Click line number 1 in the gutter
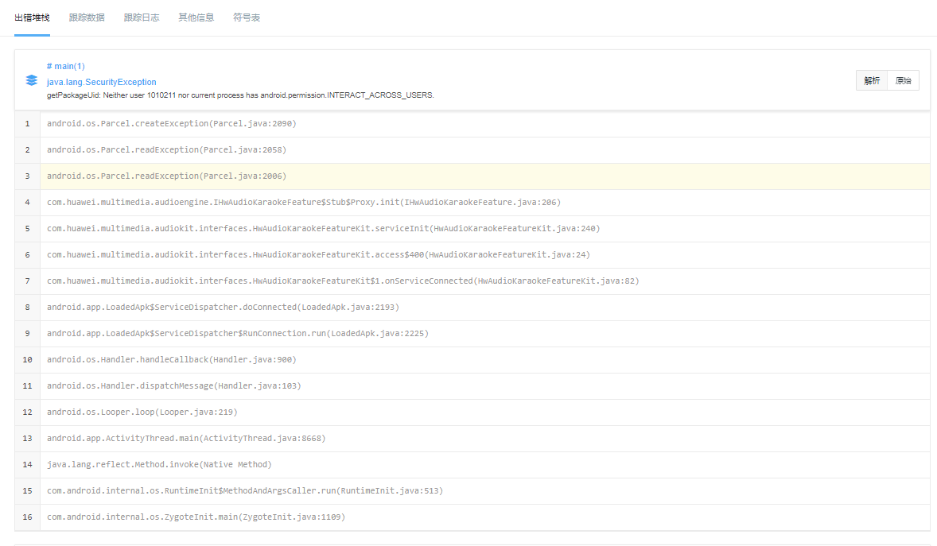 (x=28, y=124)
